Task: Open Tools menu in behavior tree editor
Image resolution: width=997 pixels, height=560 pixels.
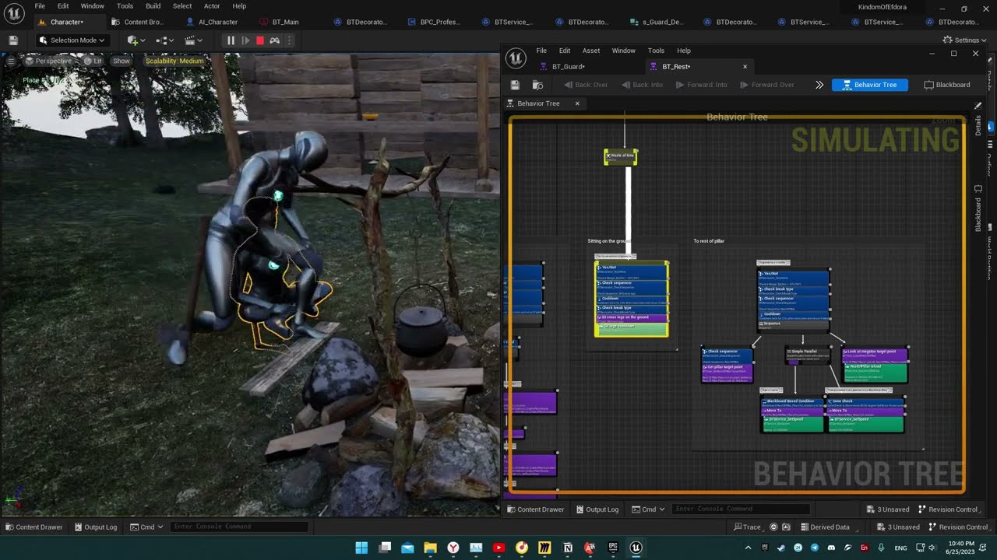Action: point(657,51)
